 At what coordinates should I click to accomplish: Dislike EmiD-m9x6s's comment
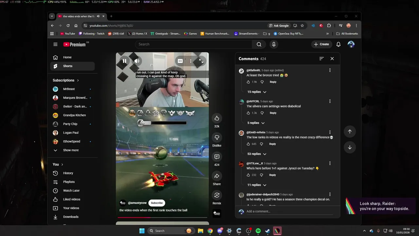(x=261, y=144)
